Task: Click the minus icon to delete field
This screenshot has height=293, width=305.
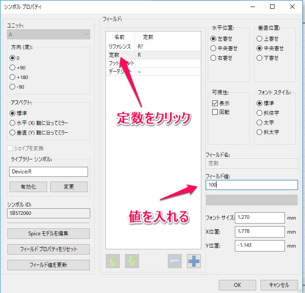Action: click(174, 261)
